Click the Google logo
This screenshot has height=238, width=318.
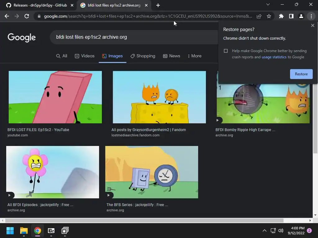[x=22, y=37]
